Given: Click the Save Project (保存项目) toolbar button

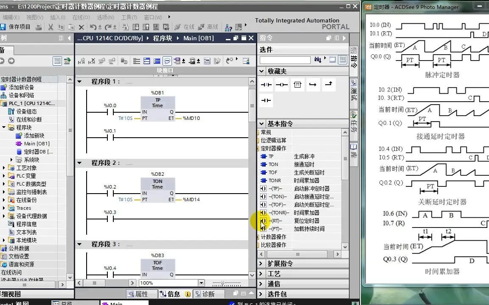Looking at the screenshot, I should pyautogui.click(x=16, y=27).
